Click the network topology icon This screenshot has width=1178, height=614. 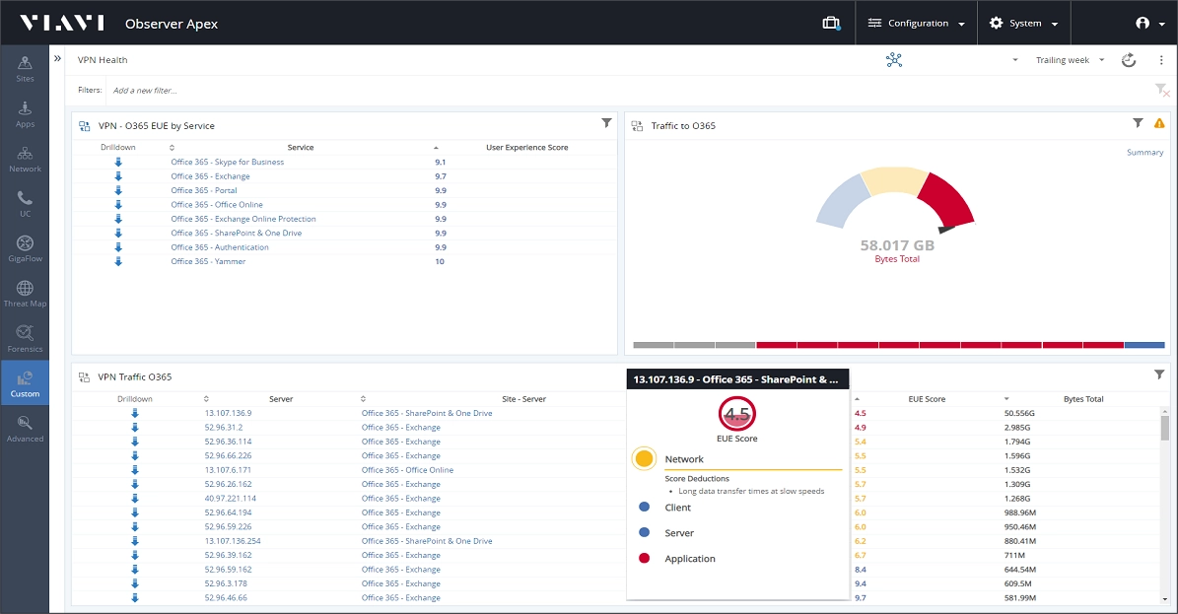coord(894,60)
